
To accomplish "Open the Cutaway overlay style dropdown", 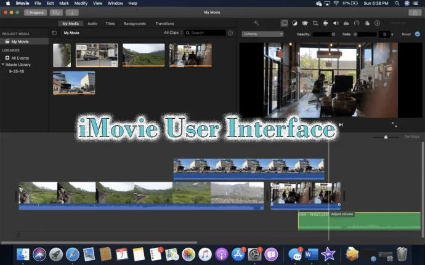I will pyautogui.click(x=262, y=34).
